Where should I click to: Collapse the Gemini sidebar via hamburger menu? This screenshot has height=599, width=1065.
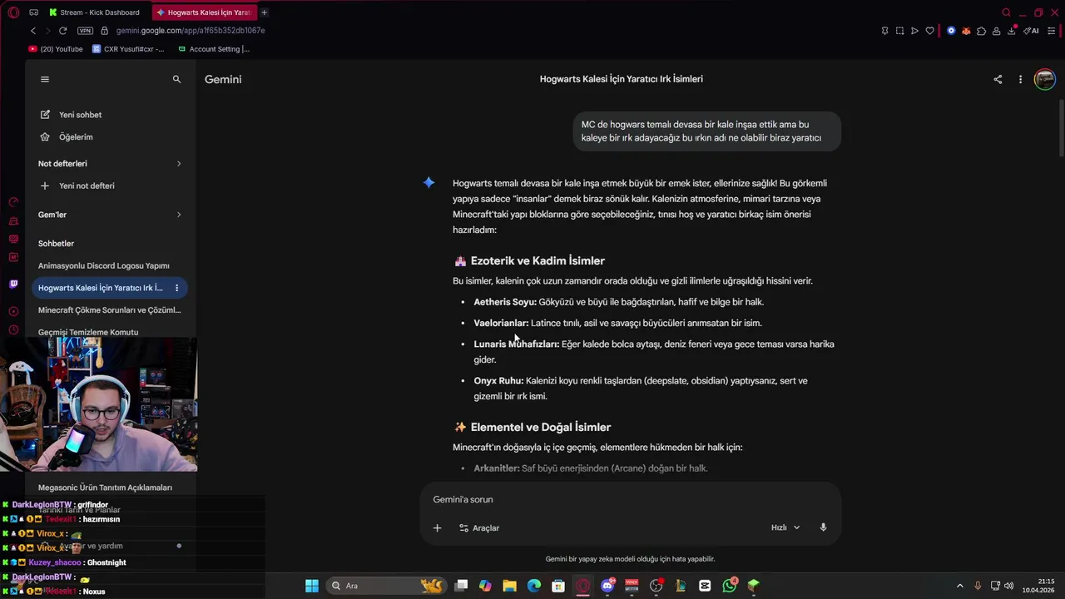(x=45, y=79)
